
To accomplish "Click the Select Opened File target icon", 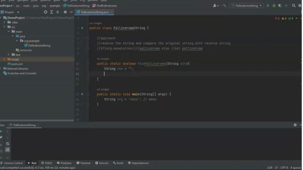I will coord(45,12).
